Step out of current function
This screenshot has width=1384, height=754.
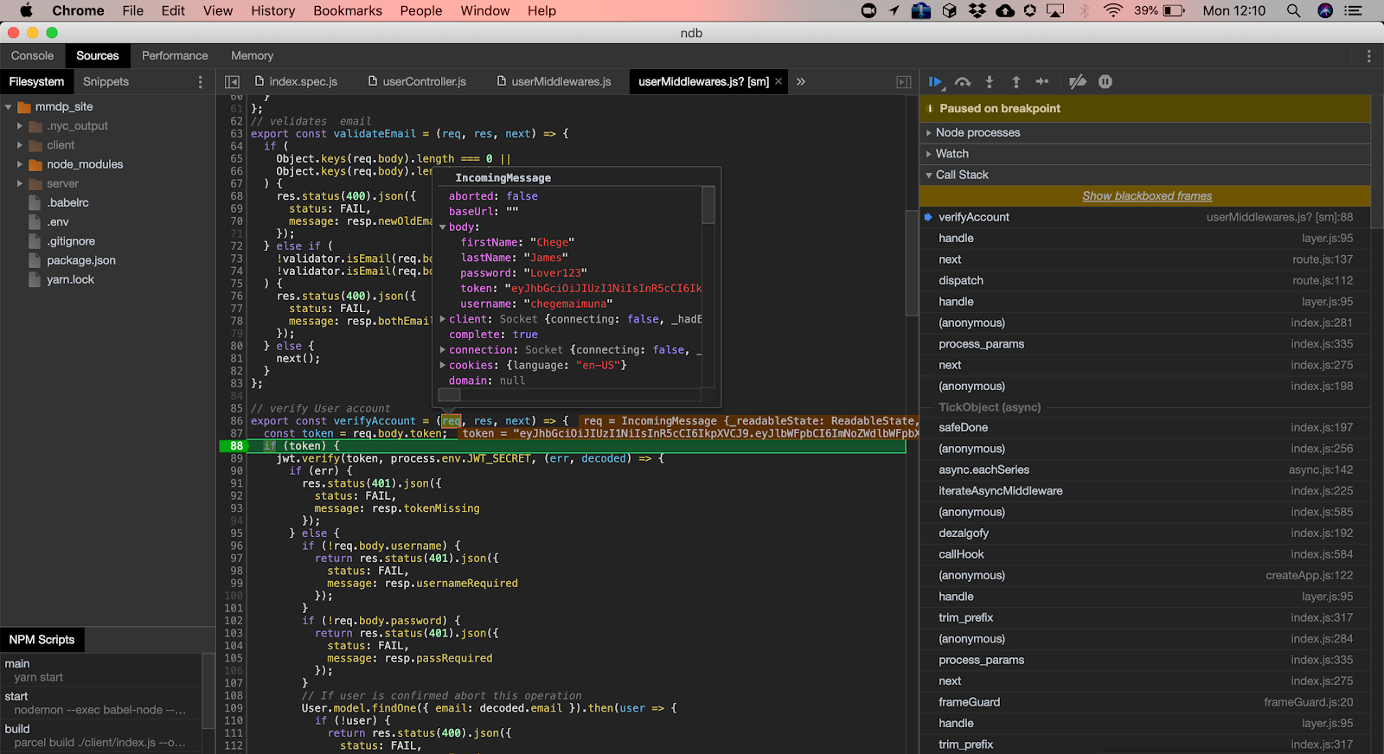pyautogui.click(x=1016, y=82)
